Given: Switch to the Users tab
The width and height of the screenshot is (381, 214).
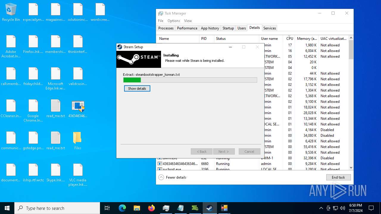Looking at the screenshot, I should click(242, 28).
